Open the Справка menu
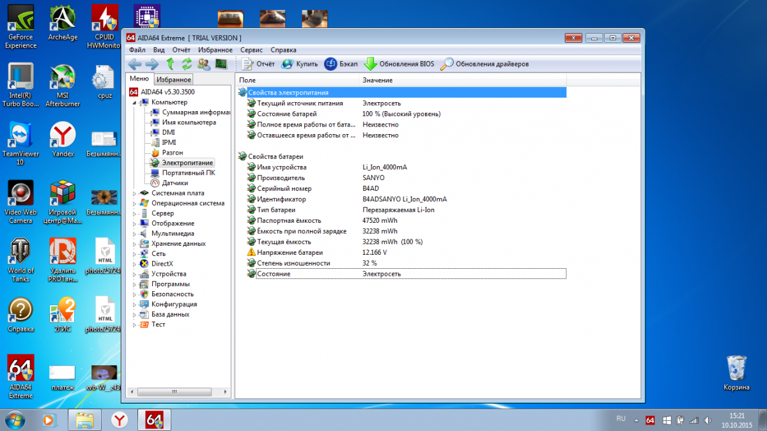Screen dimensions: 767x431 click(x=283, y=50)
